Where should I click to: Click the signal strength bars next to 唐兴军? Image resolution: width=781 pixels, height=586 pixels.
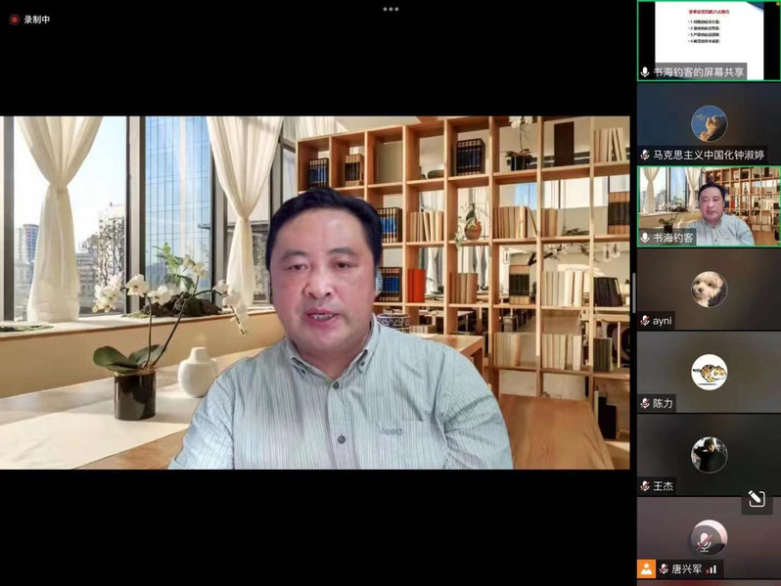712,569
